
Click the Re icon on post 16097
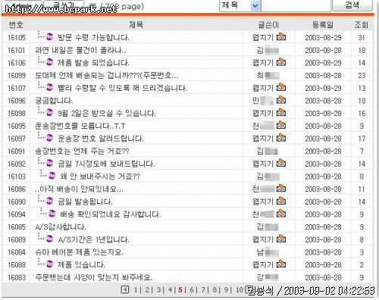click(x=49, y=138)
